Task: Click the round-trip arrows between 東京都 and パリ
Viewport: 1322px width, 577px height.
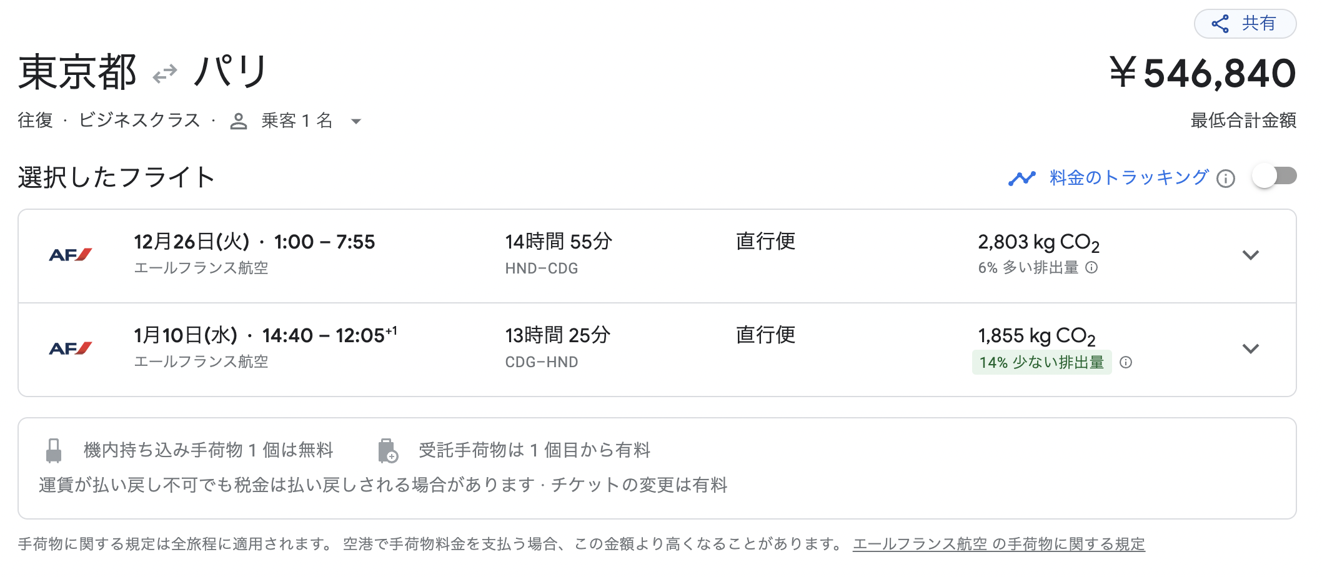Action: tap(166, 74)
